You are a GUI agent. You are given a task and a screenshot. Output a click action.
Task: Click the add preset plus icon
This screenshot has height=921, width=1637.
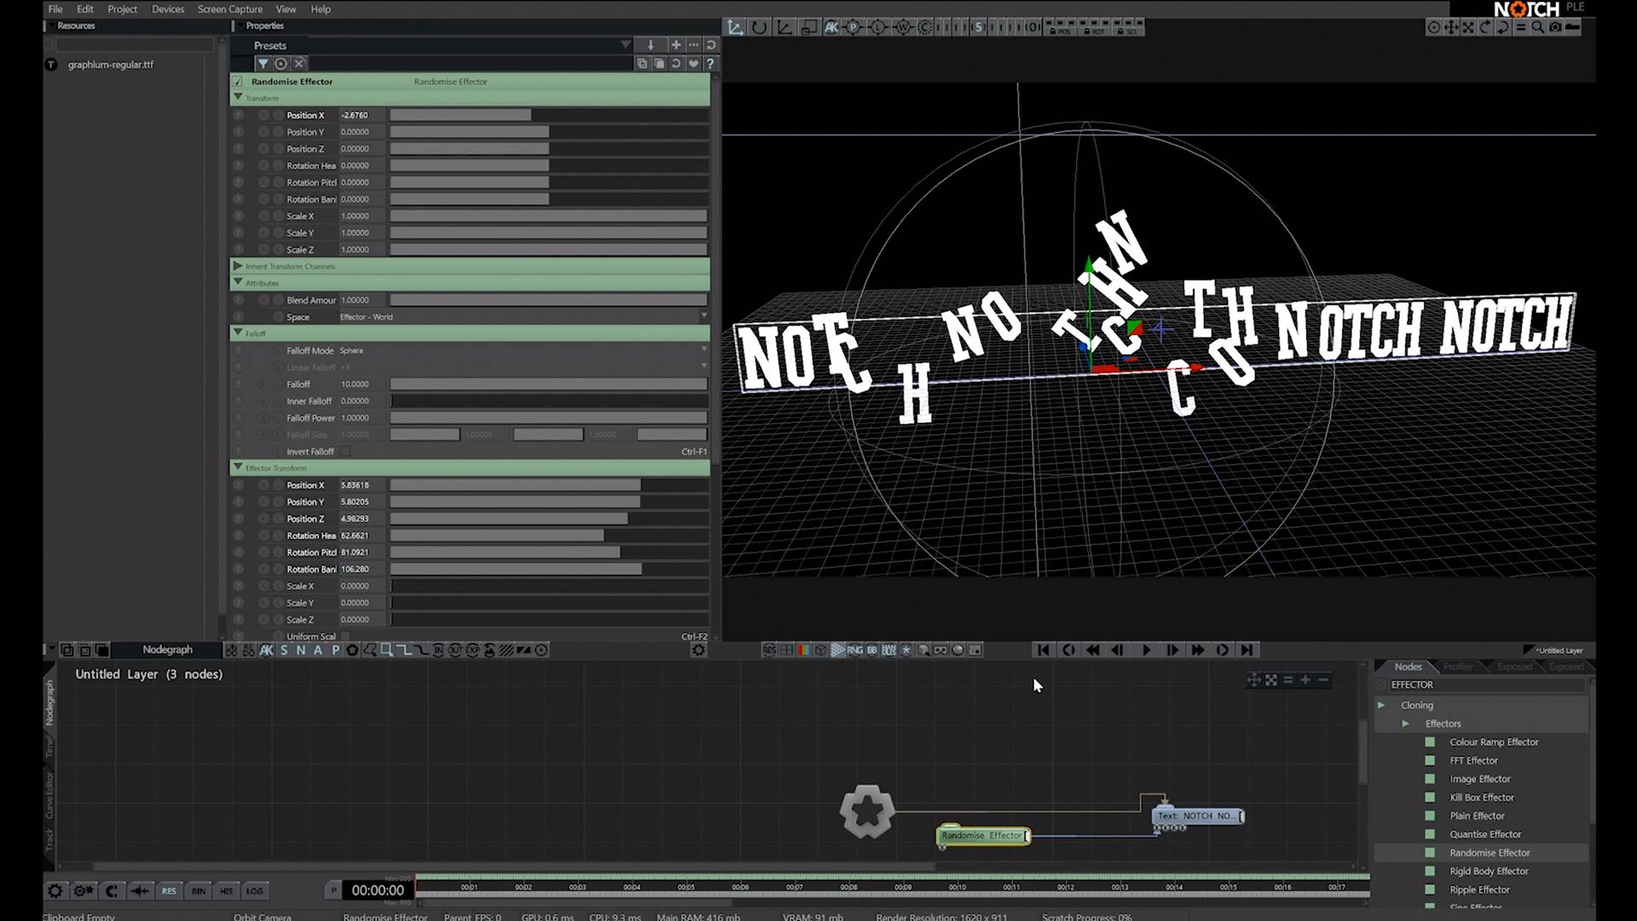tap(675, 45)
